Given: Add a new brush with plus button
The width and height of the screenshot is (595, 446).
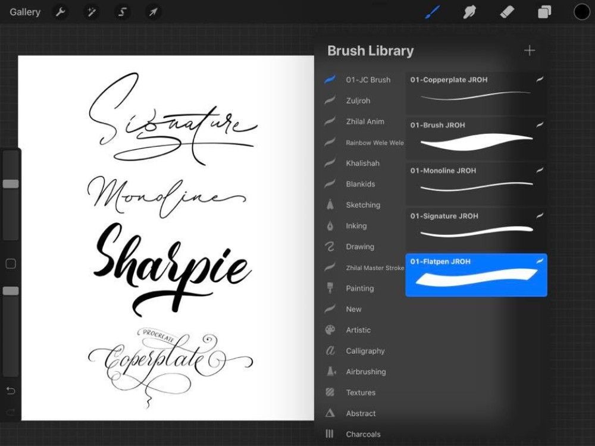Looking at the screenshot, I should tap(530, 51).
